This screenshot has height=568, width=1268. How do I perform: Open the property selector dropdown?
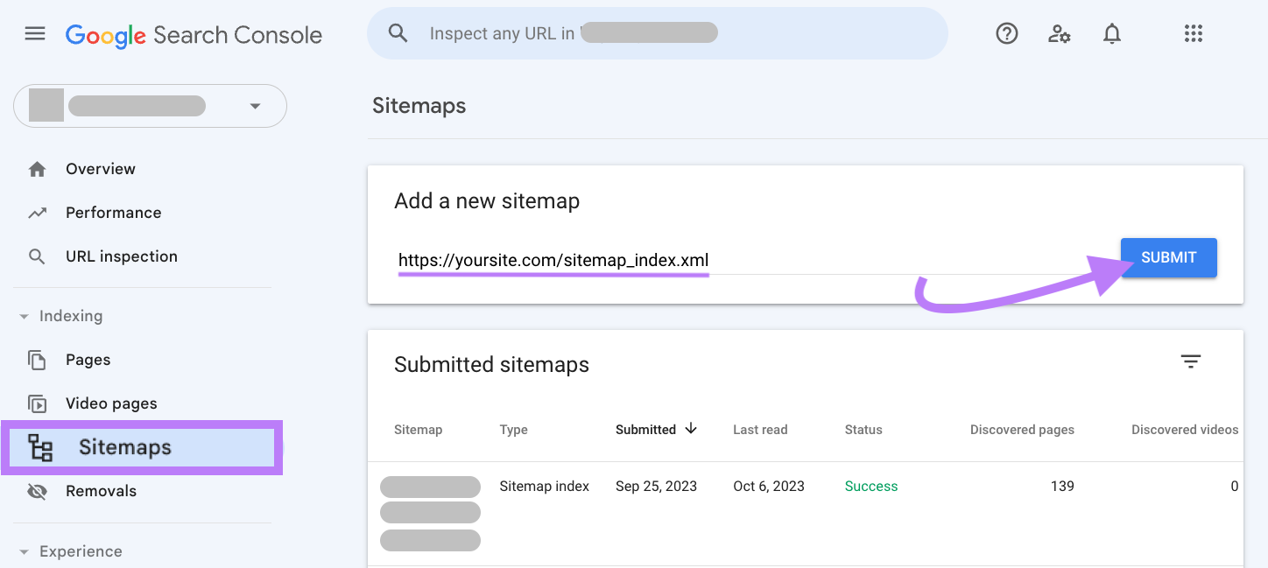(x=254, y=105)
